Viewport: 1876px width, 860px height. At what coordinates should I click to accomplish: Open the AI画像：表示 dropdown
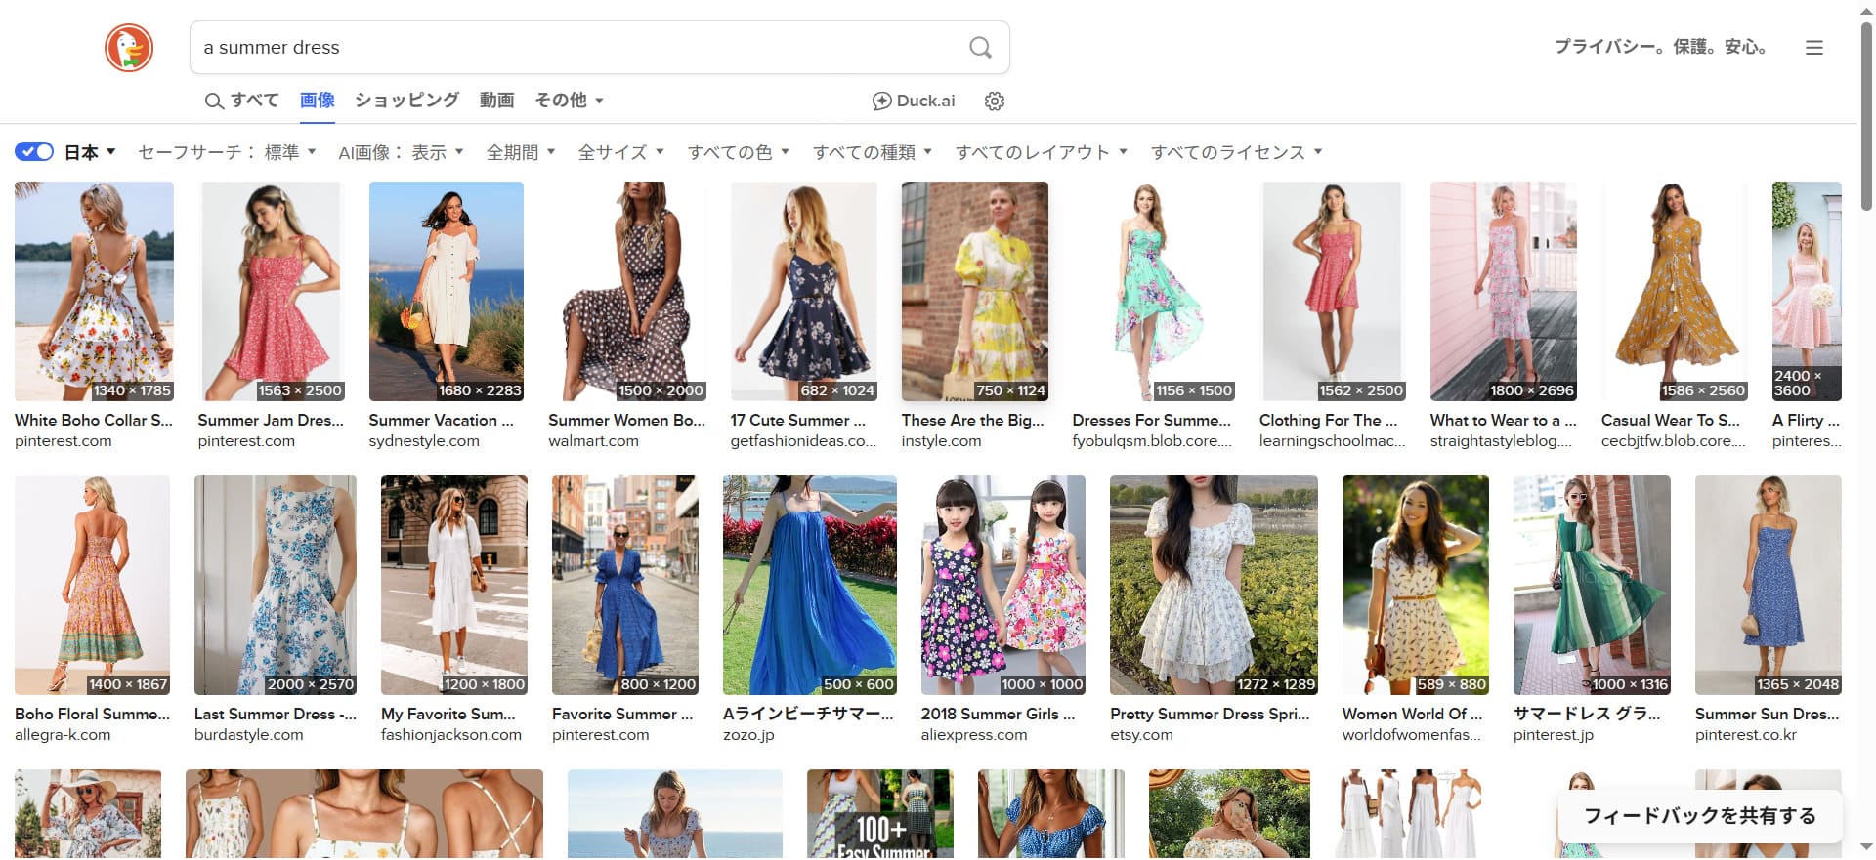(x=401, y=152)
